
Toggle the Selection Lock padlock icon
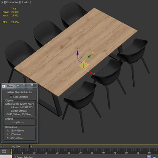tap(154, 157)
